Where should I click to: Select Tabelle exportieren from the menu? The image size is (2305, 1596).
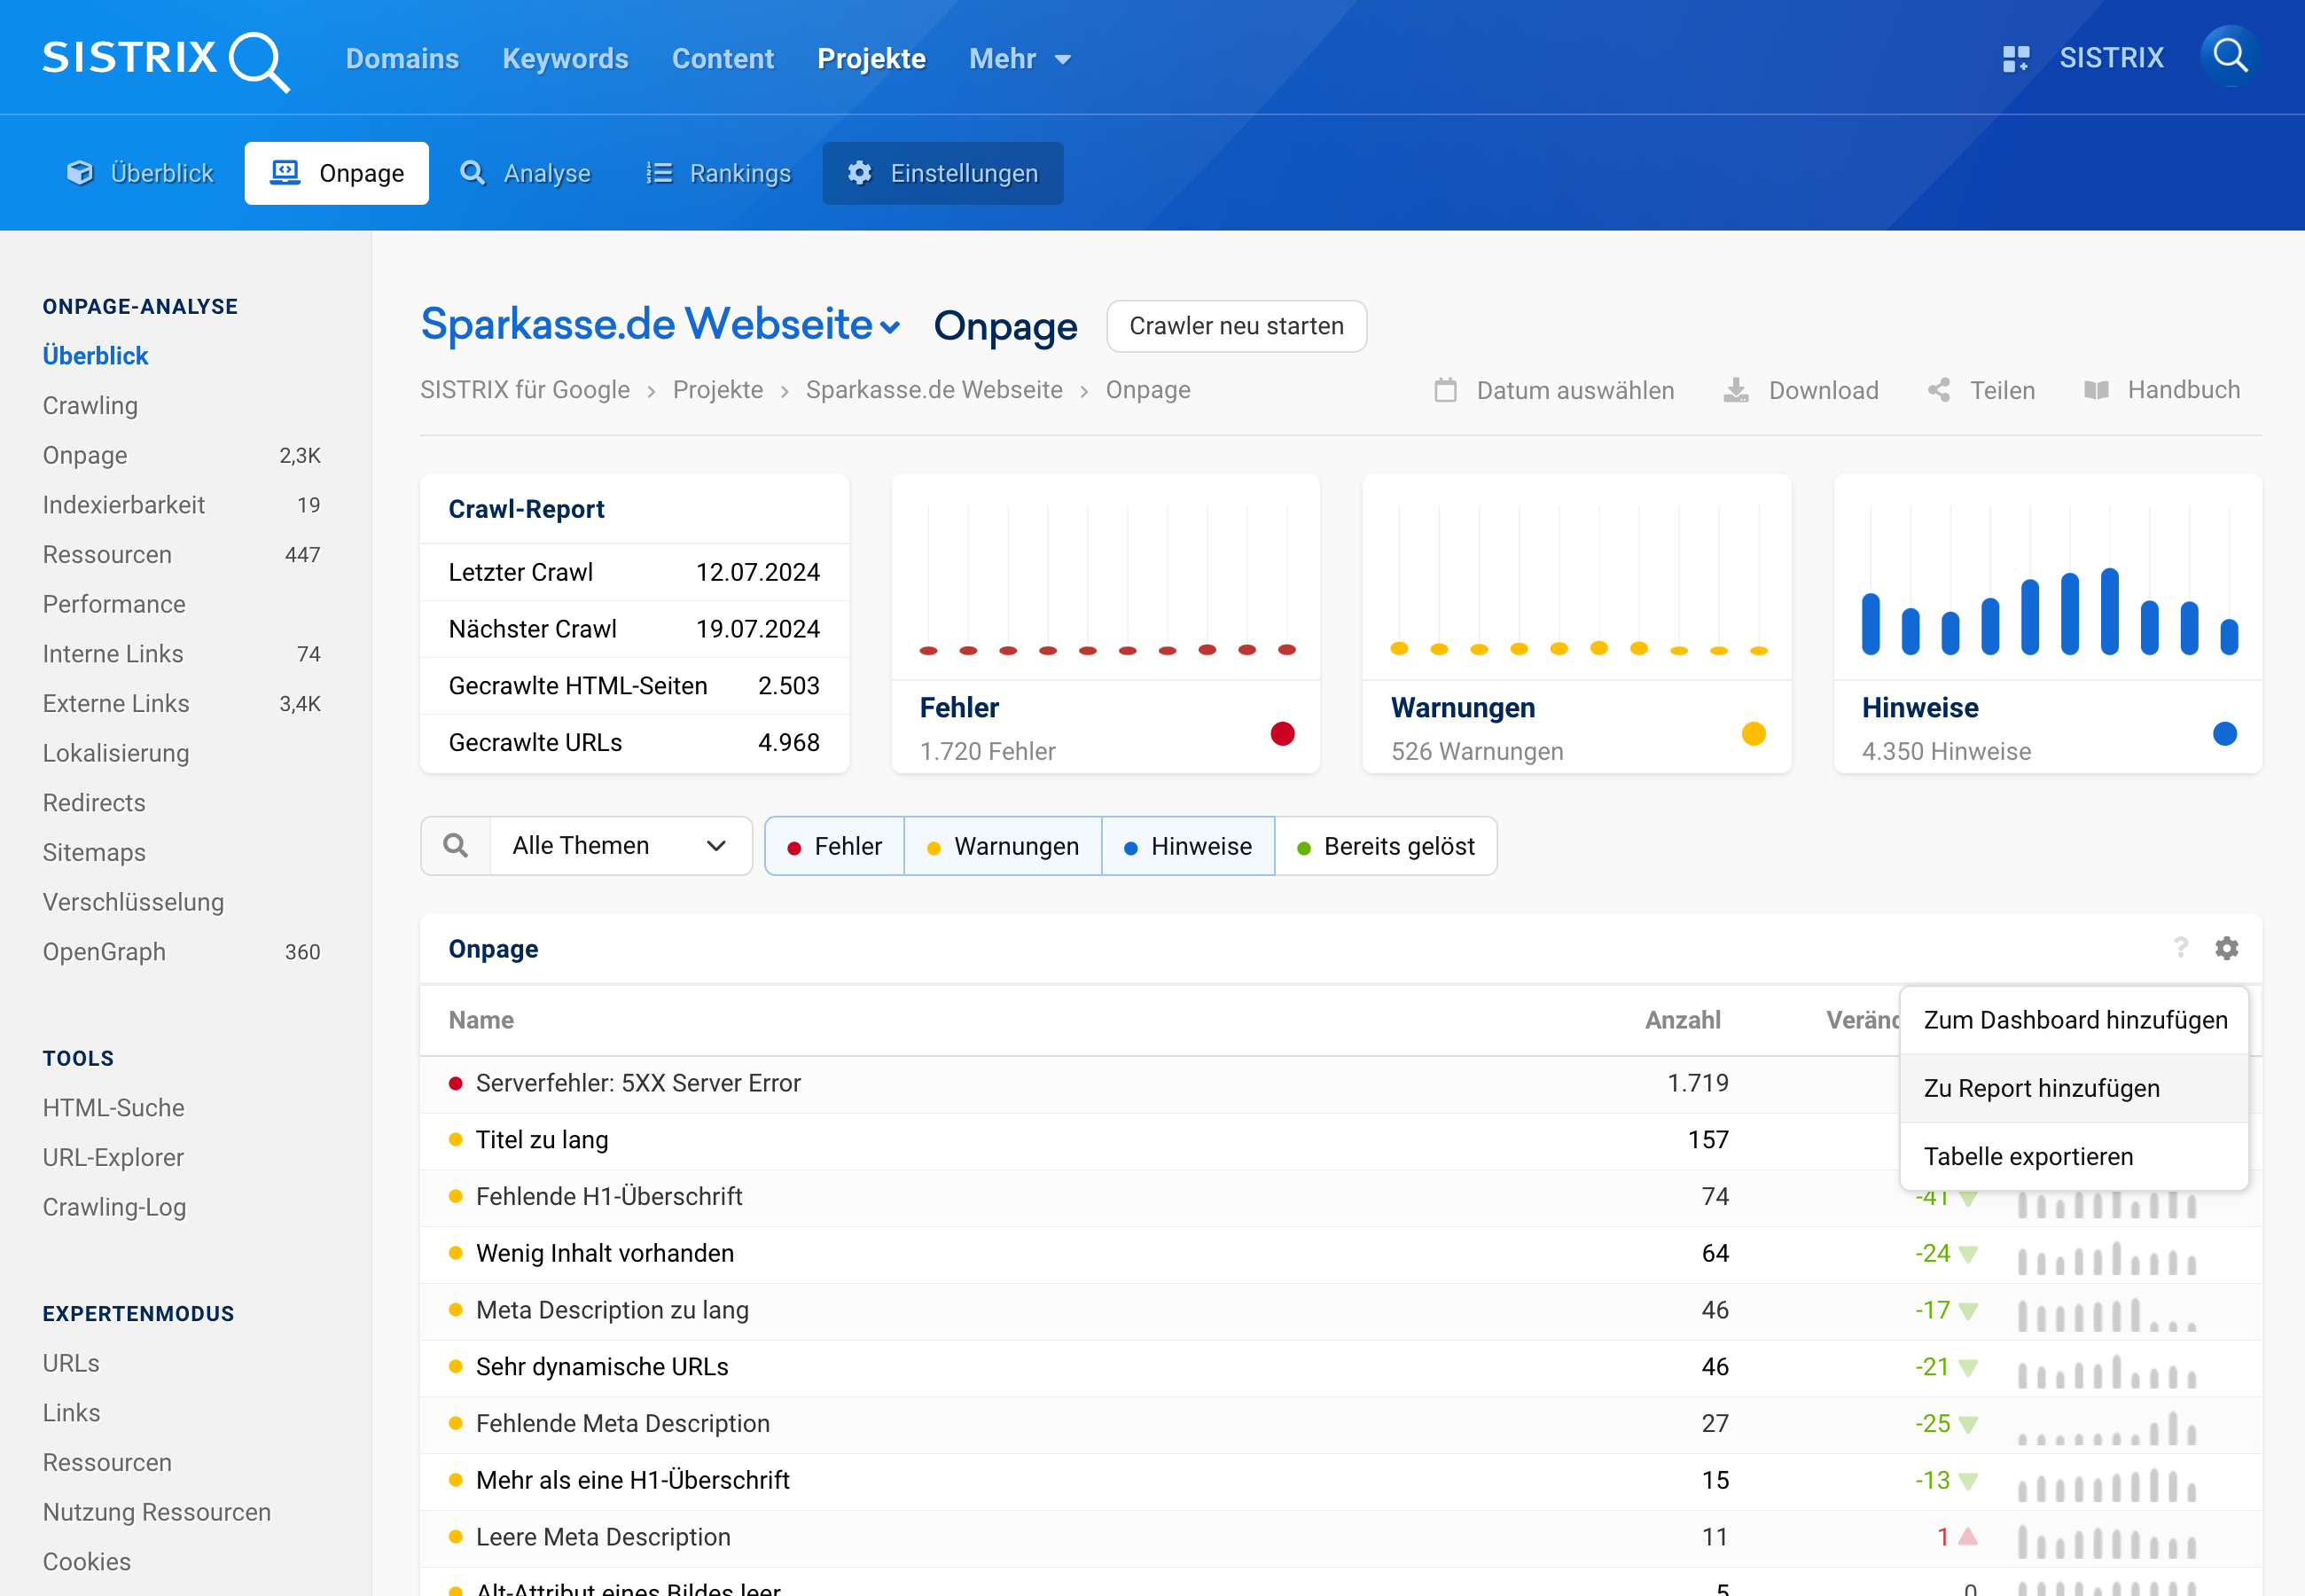(x=2074, y=1156)
